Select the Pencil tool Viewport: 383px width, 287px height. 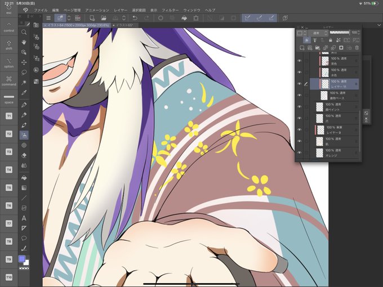24,115
